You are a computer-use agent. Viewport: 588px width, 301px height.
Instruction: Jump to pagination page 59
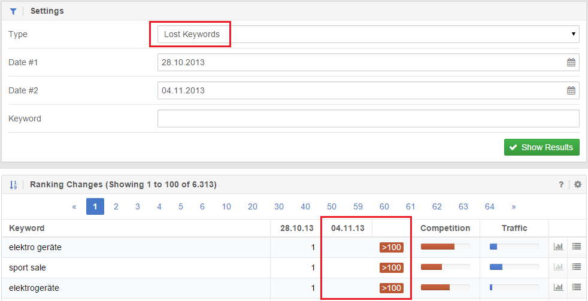357,206
